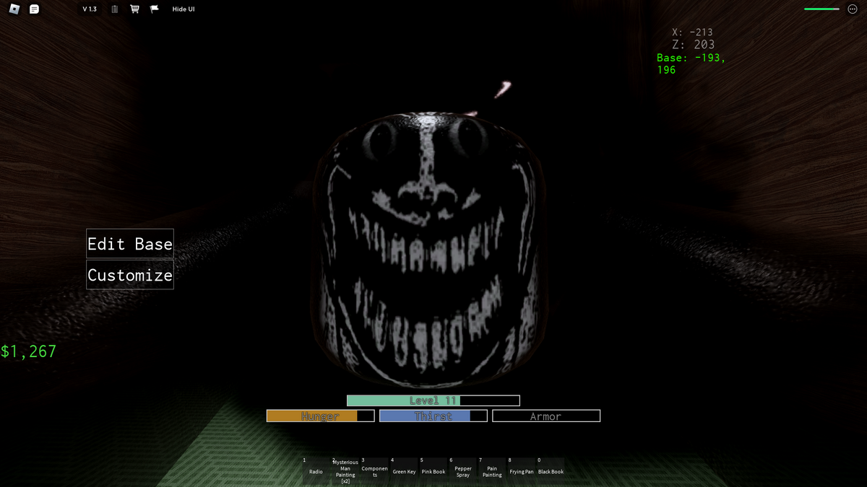Viewport: 867px width, 487px height.
Task: Click the Edit Base button
Action: click(129, 244)
